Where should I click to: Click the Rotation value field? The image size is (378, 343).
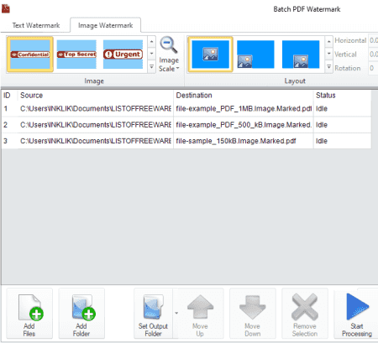pyautogui.click(x=373, y=68)
